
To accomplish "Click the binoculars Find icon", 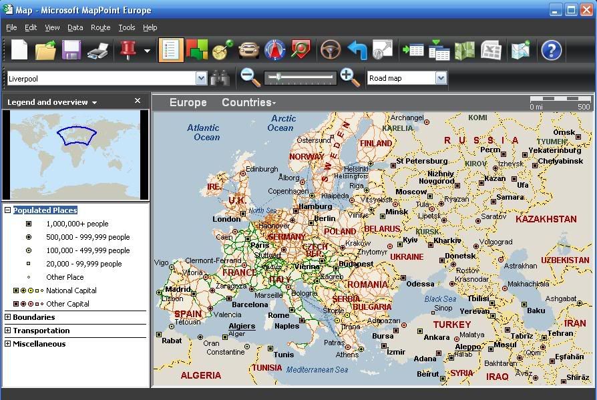I will (220, 78).
